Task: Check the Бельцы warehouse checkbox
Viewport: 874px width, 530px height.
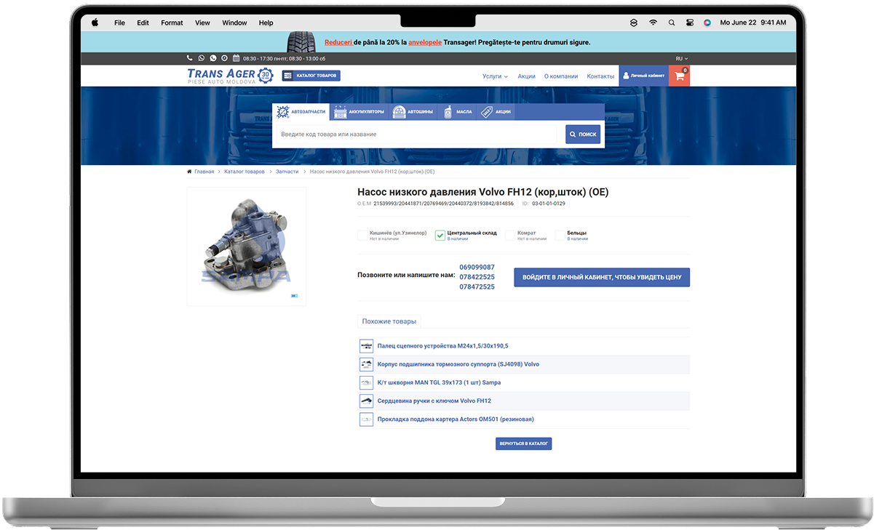Action: [x=560, y=235]
